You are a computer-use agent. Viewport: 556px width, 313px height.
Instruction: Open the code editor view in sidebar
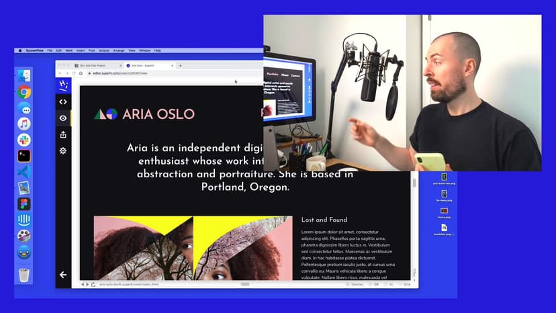[63, 102]
